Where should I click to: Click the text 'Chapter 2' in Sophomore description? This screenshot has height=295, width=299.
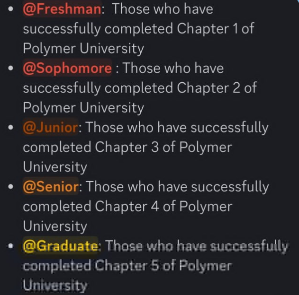pos(208,88)
